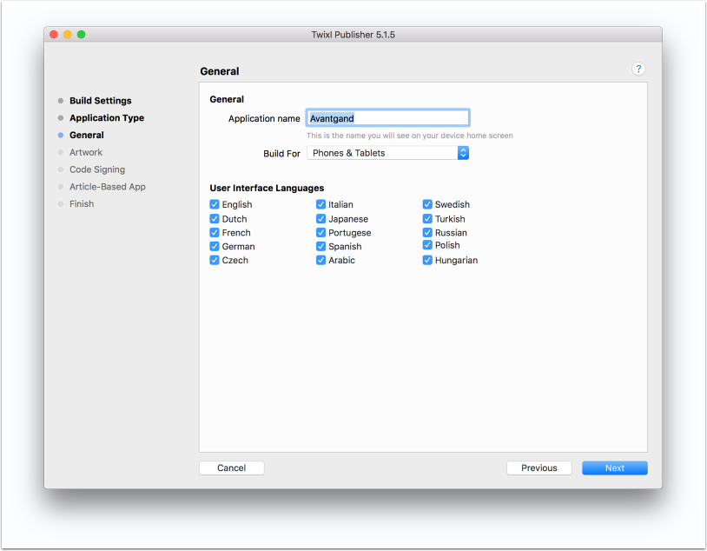707x551 pixels.
Task: Open the Build For dropdown
Action: click(x=387, y=153)
